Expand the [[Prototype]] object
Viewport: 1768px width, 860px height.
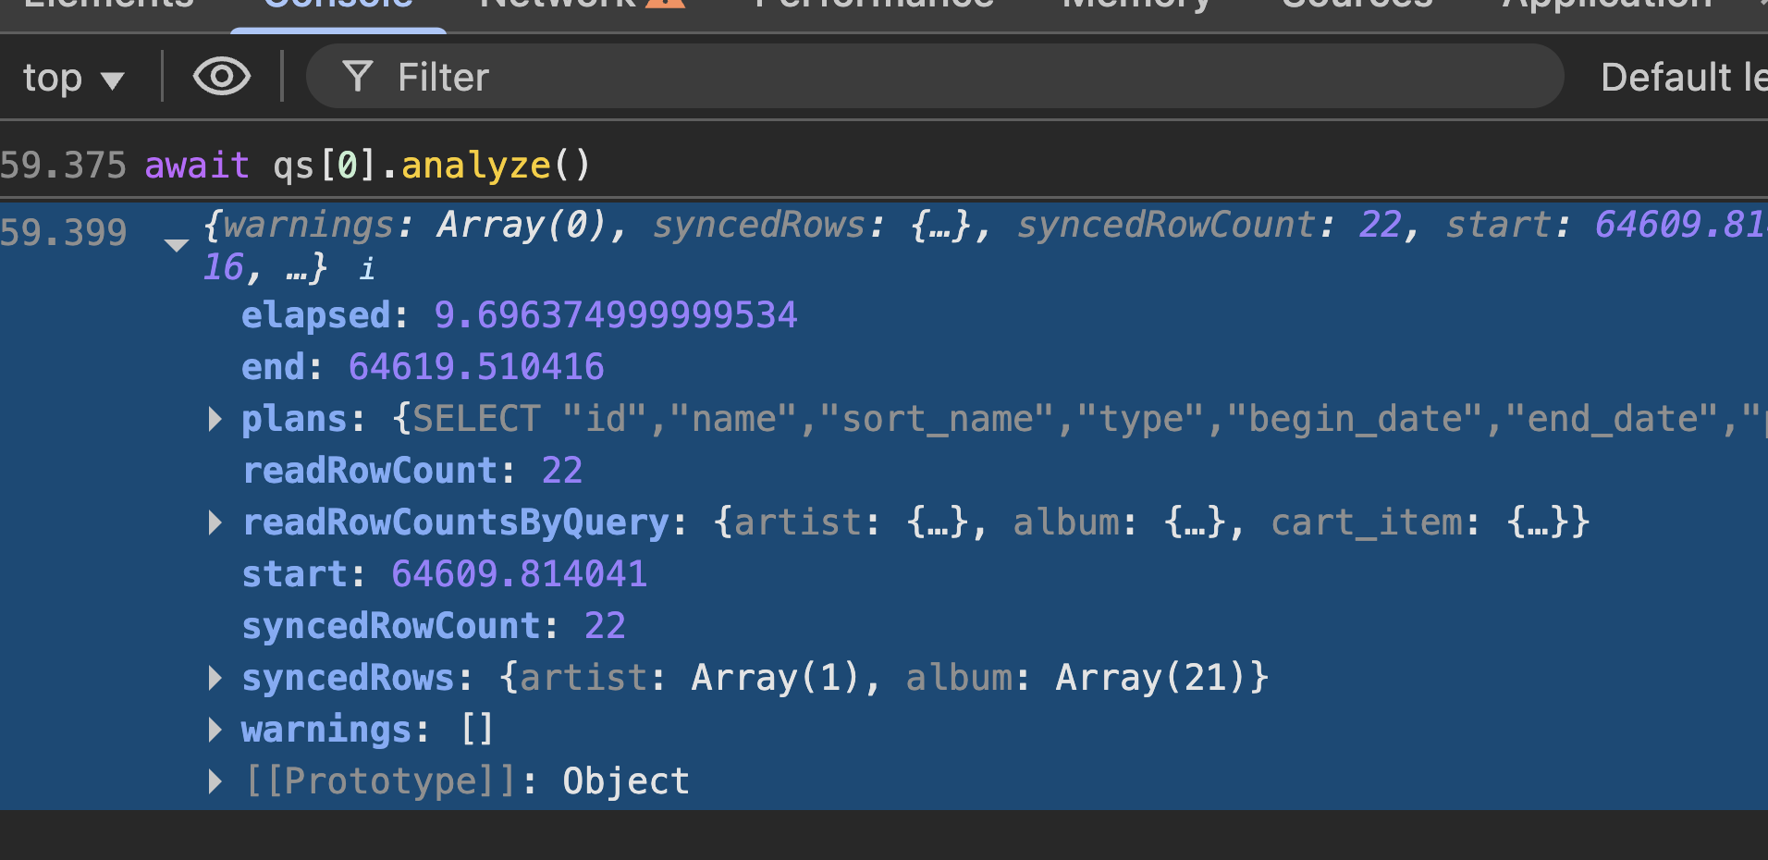point(215,780)
